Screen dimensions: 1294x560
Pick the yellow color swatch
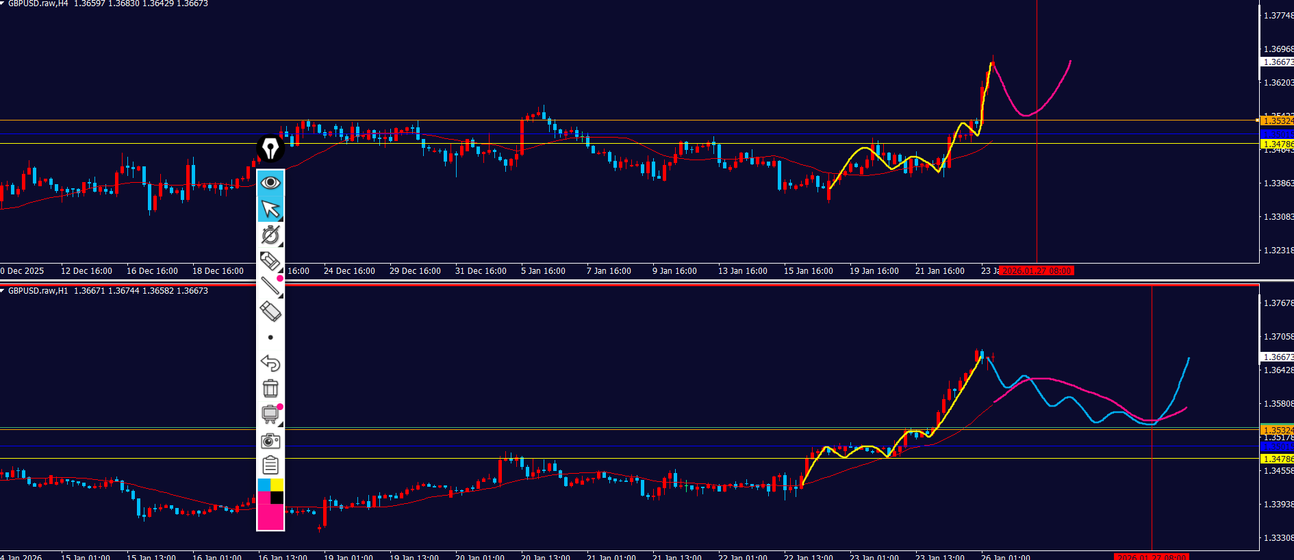(x=277, y=485)
